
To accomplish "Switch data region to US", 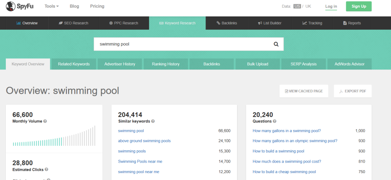I will coord(297,7).
